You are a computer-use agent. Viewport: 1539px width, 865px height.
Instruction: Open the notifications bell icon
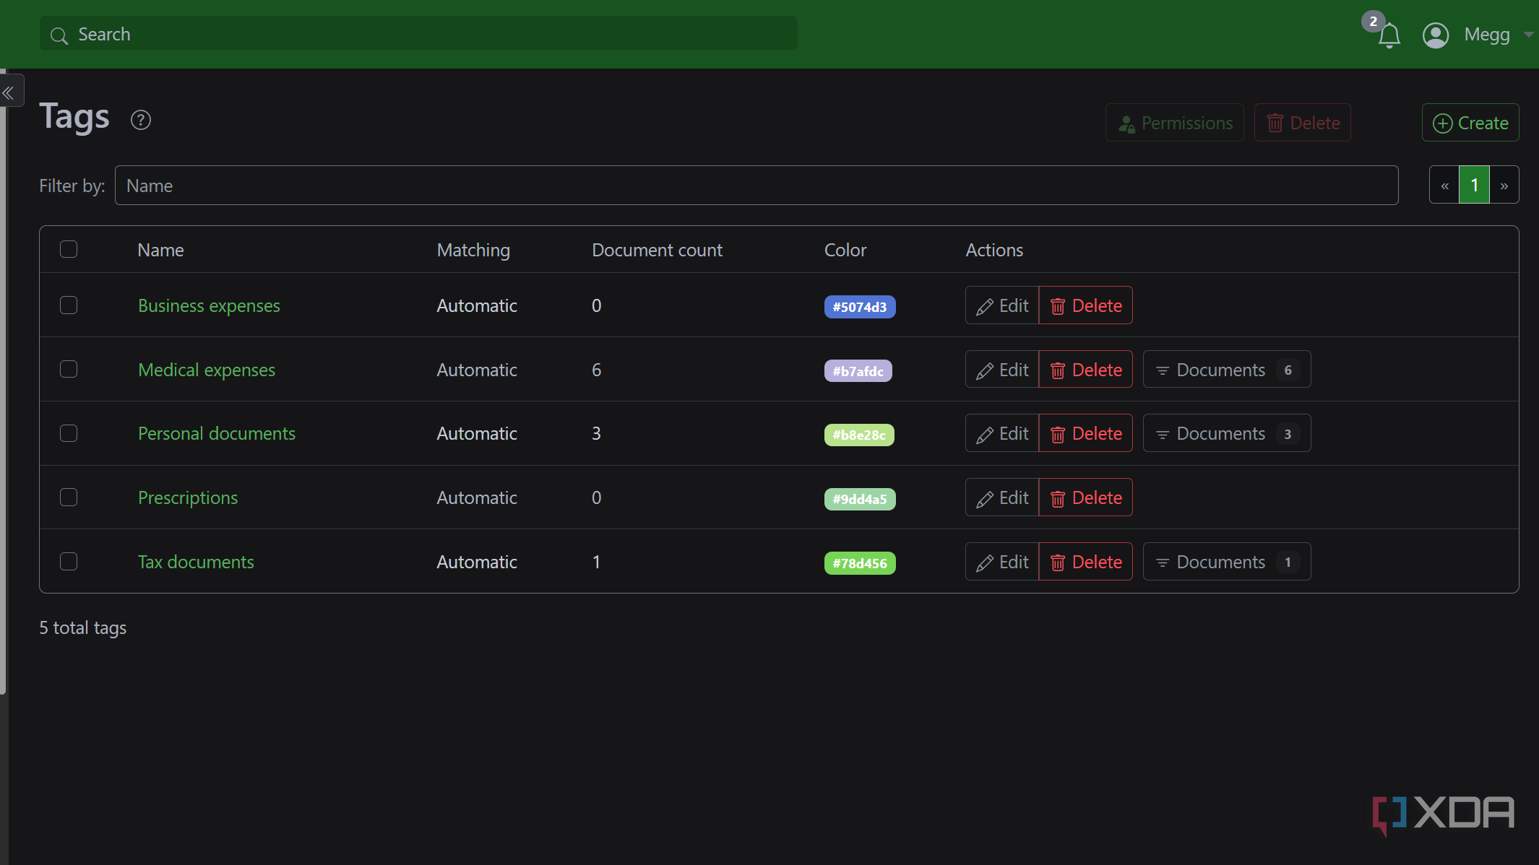click(x=1389, y=35)
